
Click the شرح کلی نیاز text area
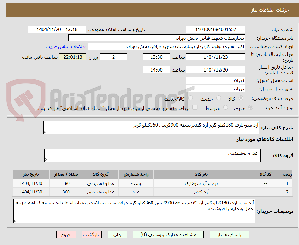151,128
